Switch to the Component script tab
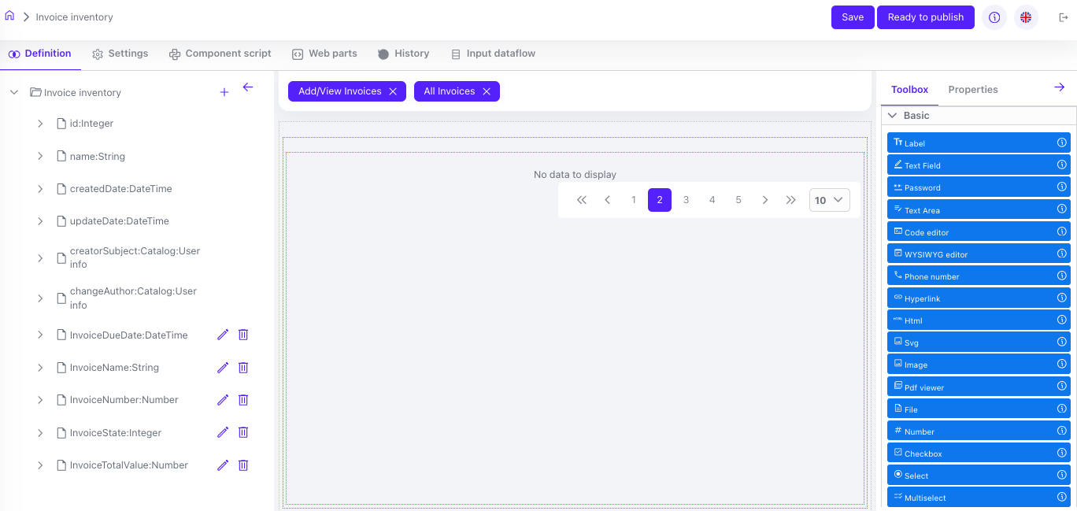 [220, 54]
